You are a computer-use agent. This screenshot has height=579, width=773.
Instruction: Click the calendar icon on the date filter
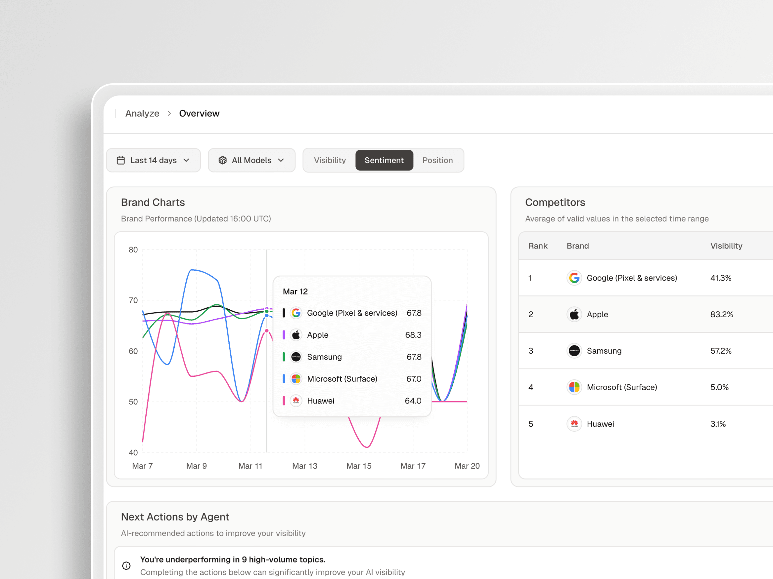tap(120, 160)
